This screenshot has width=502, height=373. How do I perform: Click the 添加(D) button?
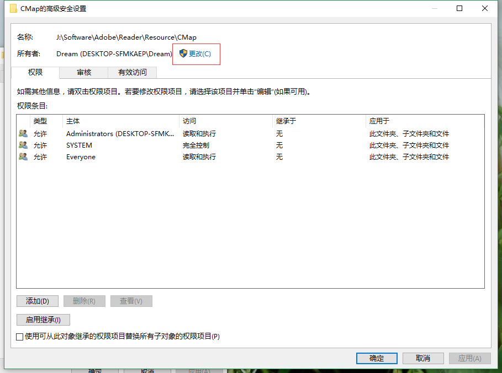click(x=38, y=301)
